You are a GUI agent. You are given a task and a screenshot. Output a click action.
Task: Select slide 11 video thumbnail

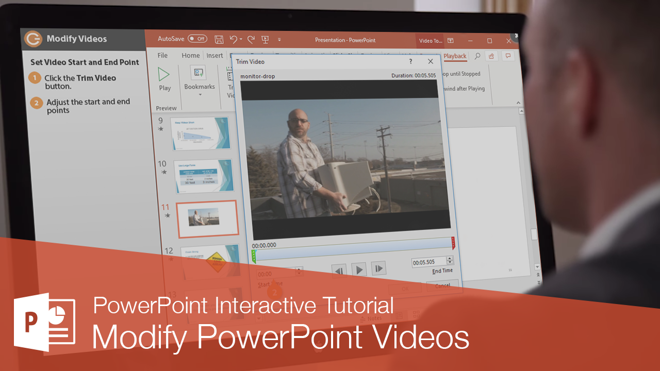click(x=207, y=218)
